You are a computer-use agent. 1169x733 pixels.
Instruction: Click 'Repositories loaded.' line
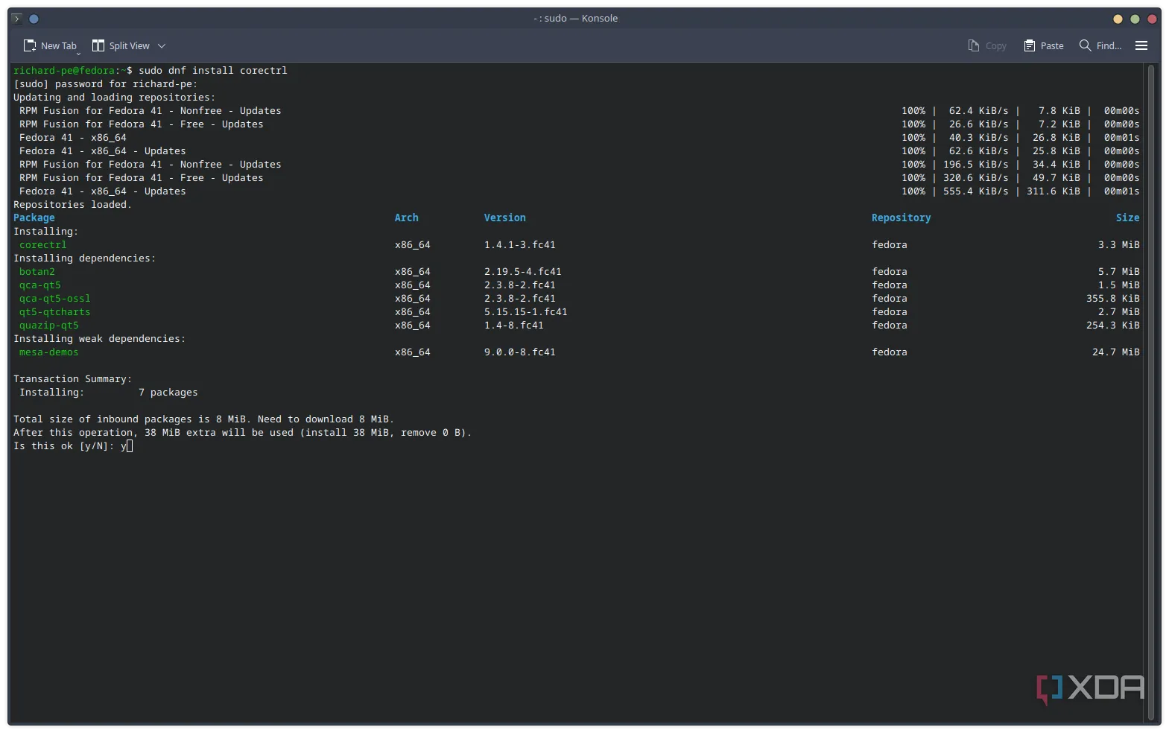[x=72, y=205]
